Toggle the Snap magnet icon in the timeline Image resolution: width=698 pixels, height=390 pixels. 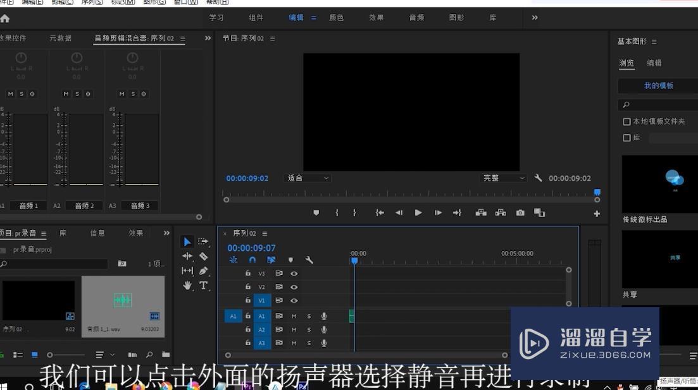point(252,260)
